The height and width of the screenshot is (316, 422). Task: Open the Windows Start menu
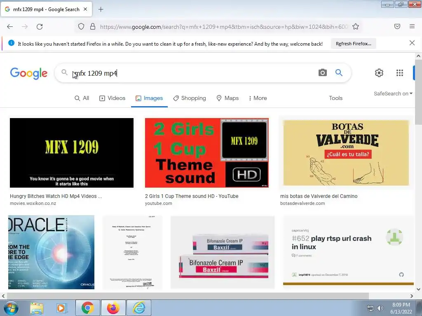(11, 308)
